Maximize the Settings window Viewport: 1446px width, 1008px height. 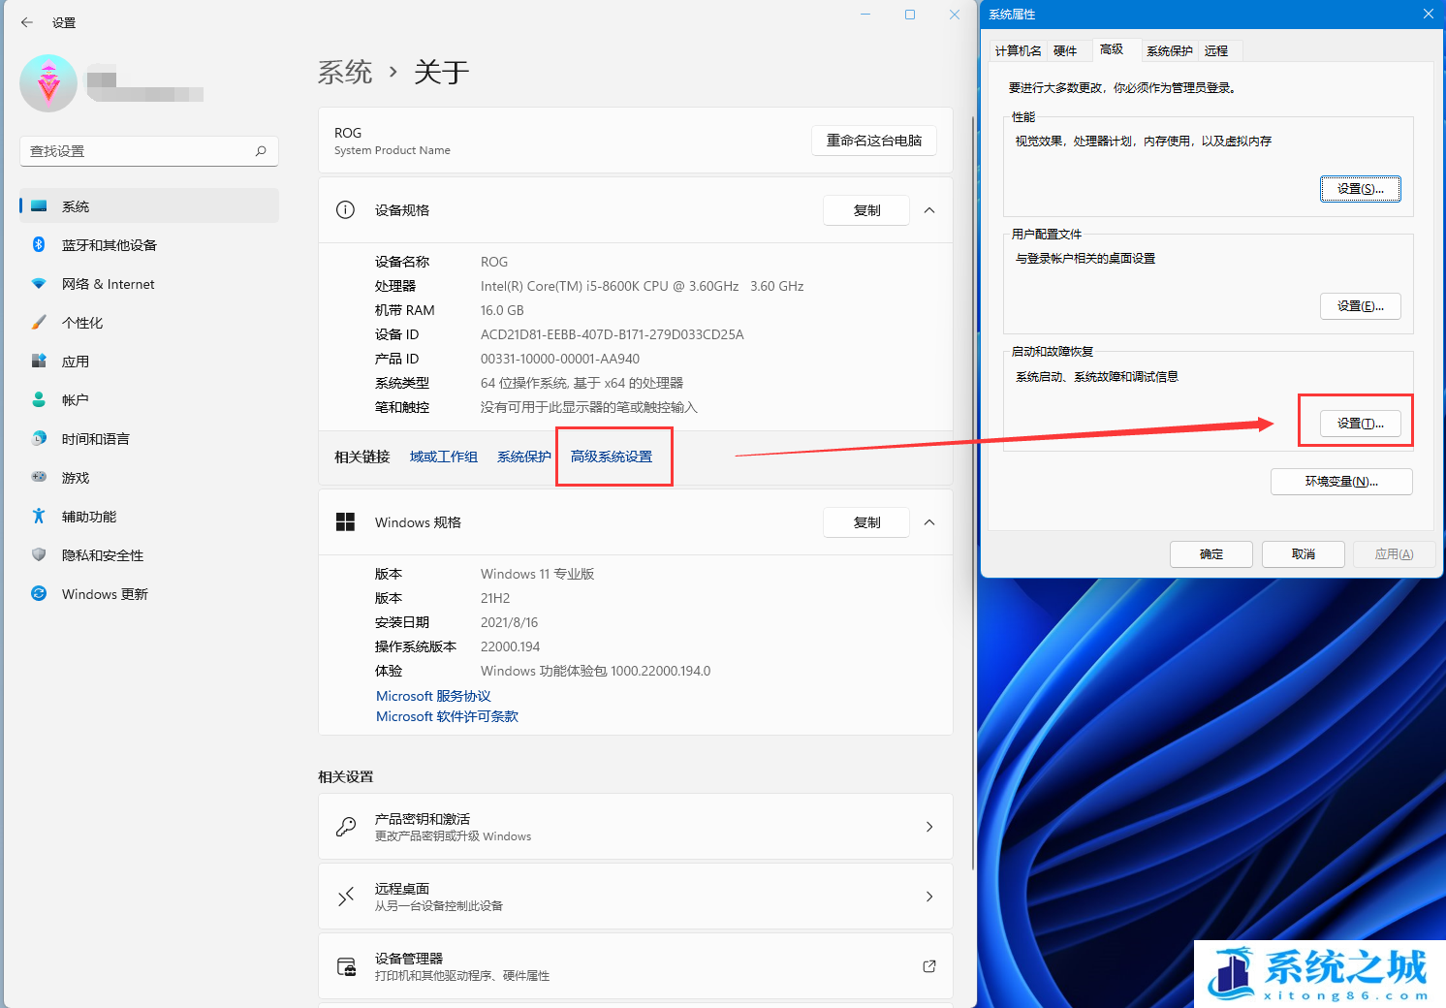pos(910,15)
